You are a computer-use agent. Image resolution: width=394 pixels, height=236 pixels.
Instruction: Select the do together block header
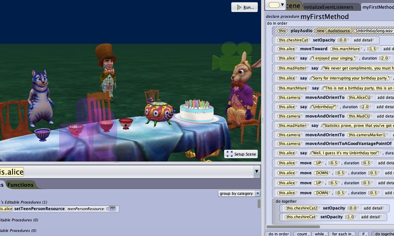coord(286,201)
